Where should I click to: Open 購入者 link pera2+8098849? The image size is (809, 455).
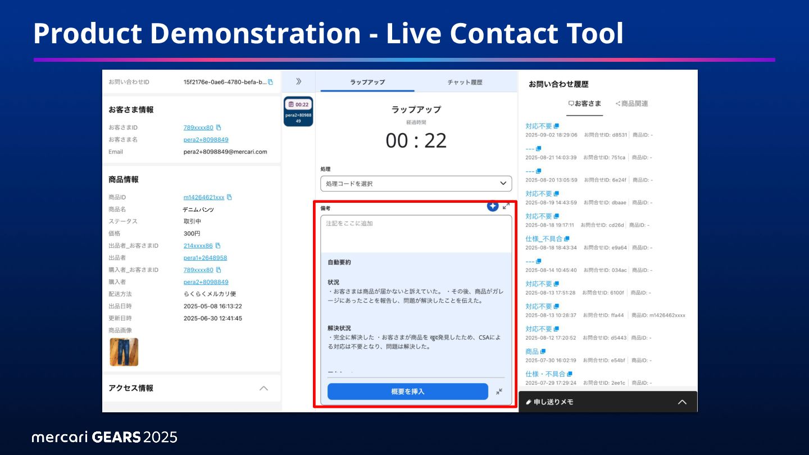coord(206,282)
